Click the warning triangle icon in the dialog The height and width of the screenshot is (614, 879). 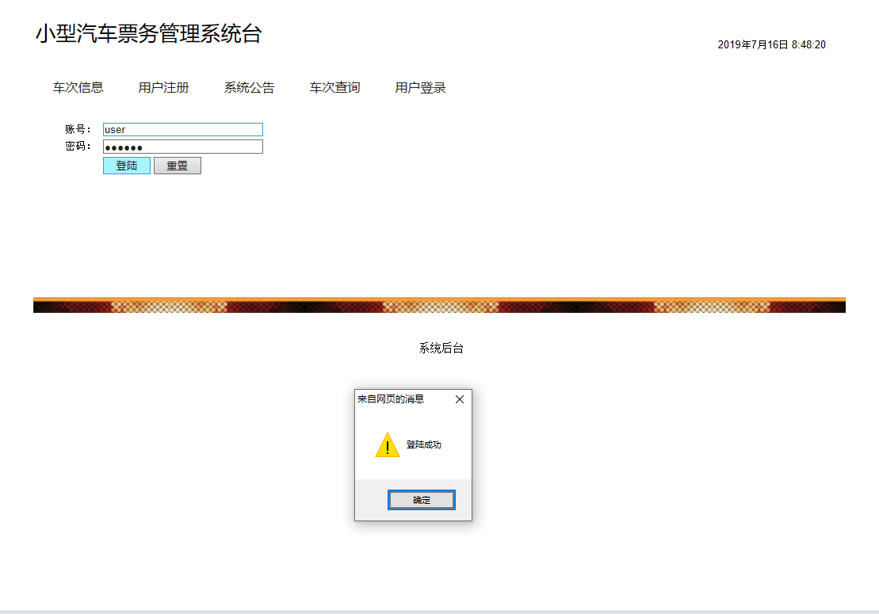(388, 444)
